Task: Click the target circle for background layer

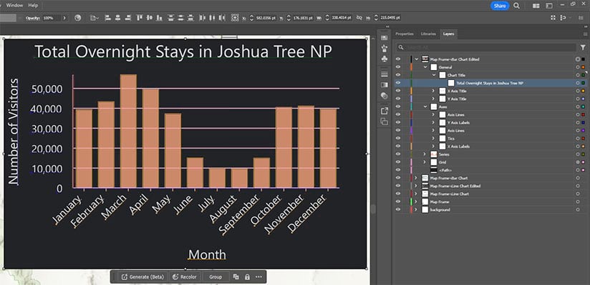Action: point(578,210)
